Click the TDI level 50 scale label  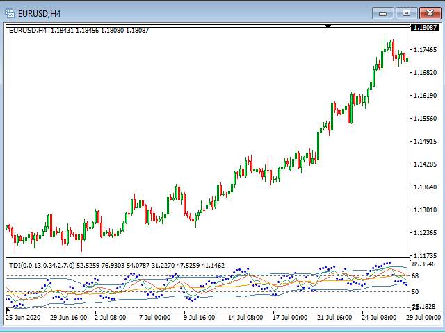click(x=416, y=292)
